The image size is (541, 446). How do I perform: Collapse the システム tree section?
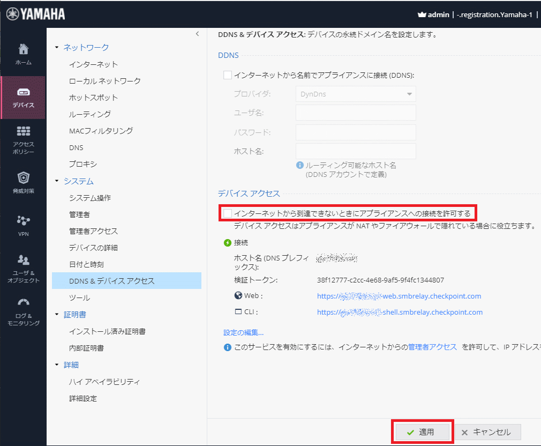[57, 181]
